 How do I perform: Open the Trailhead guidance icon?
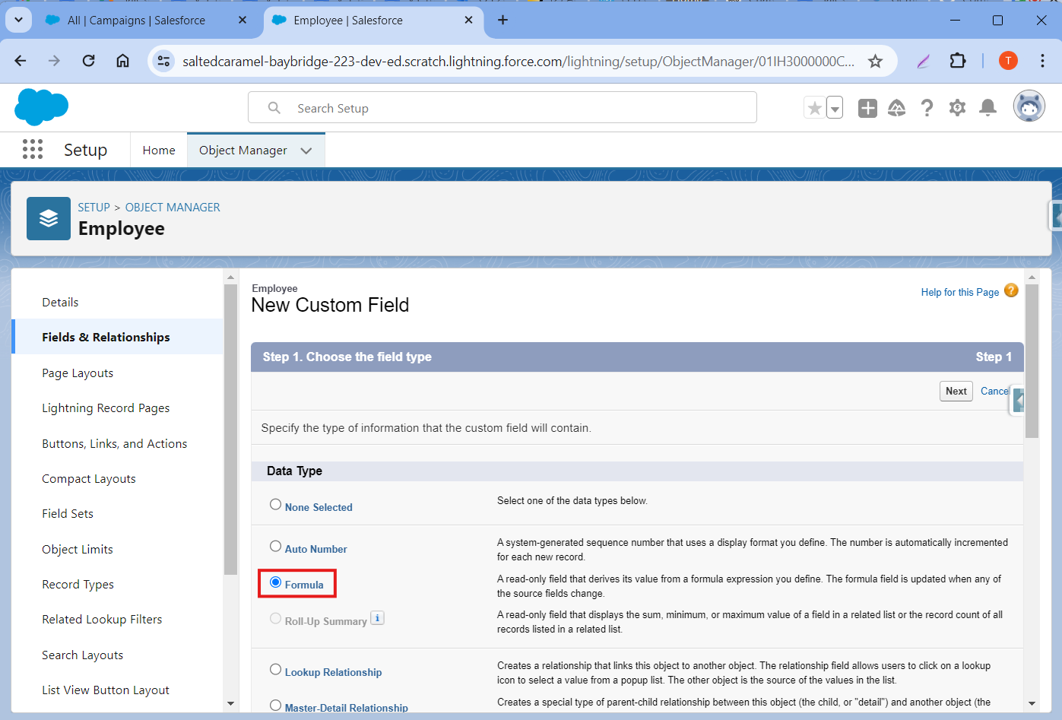(x=897, y=108)
